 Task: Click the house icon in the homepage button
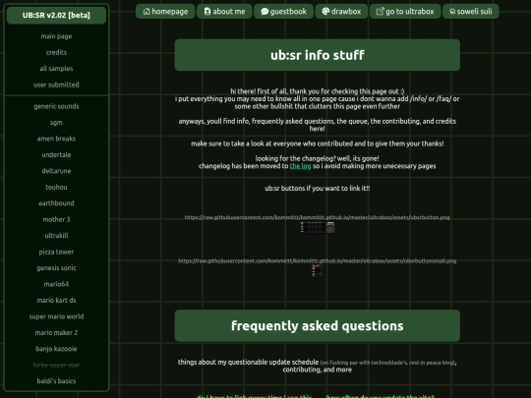point(147,12)
